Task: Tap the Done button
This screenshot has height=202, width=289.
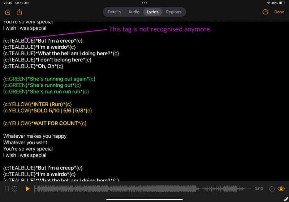Action: pyautogui.click(x=279, y=12)
